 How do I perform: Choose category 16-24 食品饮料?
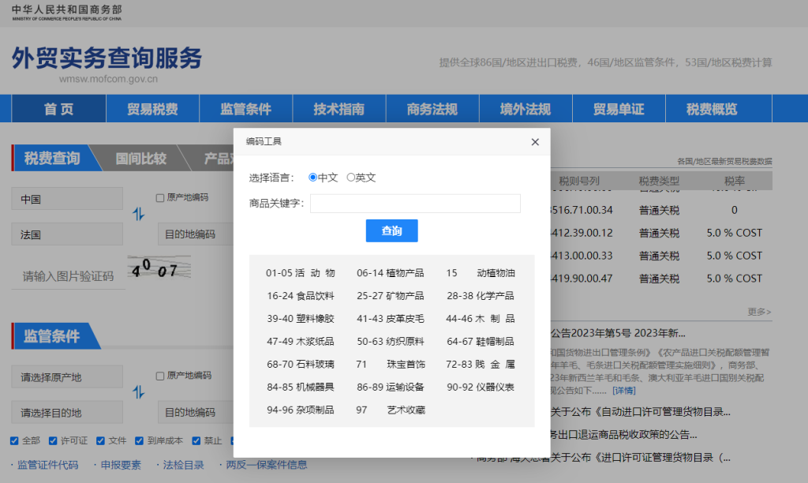coord(301,296)
